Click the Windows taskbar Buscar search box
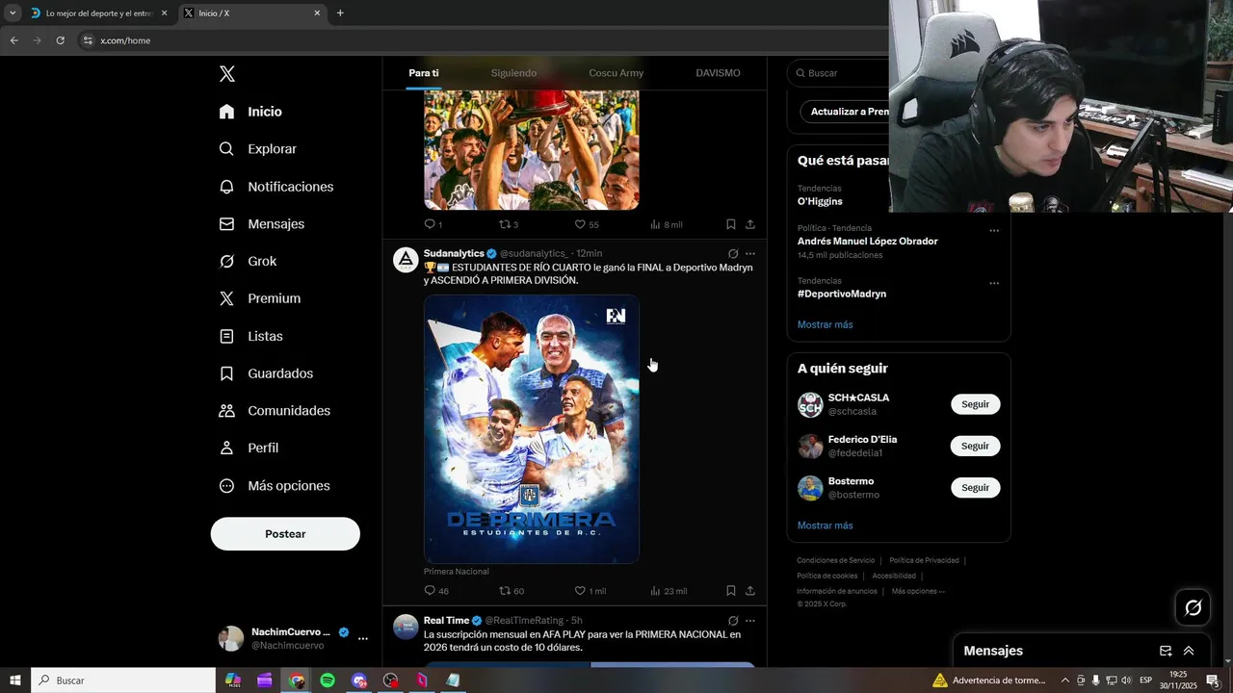Image resolution: width=1233 pixels, height=693 pixels. tap(123, 680)
